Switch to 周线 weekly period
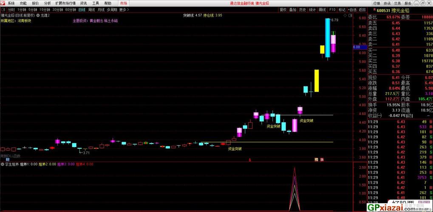This screenshot has height=212, width=433. (91, 10)
